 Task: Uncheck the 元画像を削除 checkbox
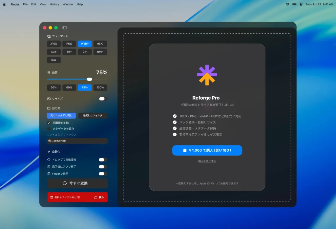pos(49,123)
